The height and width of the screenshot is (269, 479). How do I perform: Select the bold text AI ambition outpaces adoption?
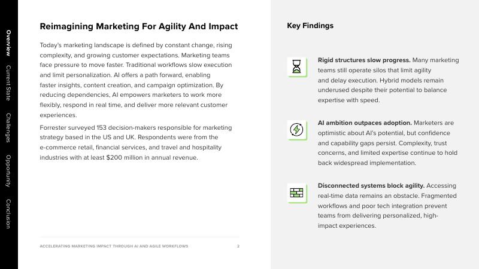364,123
